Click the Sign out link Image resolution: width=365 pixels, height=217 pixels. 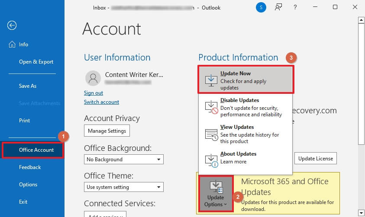pyautogui.click(x=94, y=93)
